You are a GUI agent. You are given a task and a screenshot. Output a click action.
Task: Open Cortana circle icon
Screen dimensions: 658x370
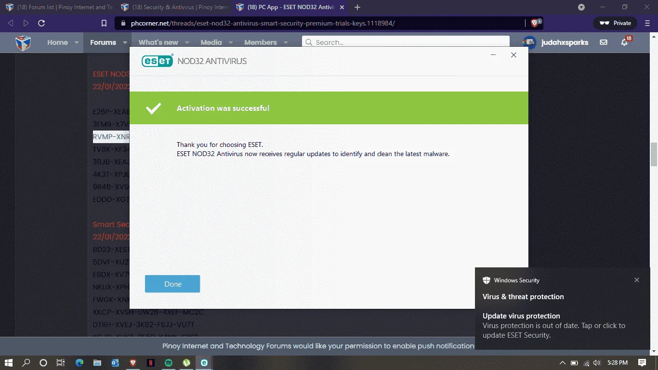click(x=43, y=363)
